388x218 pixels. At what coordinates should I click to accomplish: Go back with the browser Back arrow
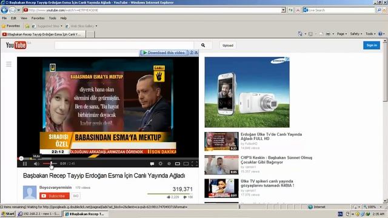tap(4, 10)
